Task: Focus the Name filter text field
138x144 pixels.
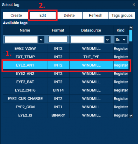Action: (21, 40)
